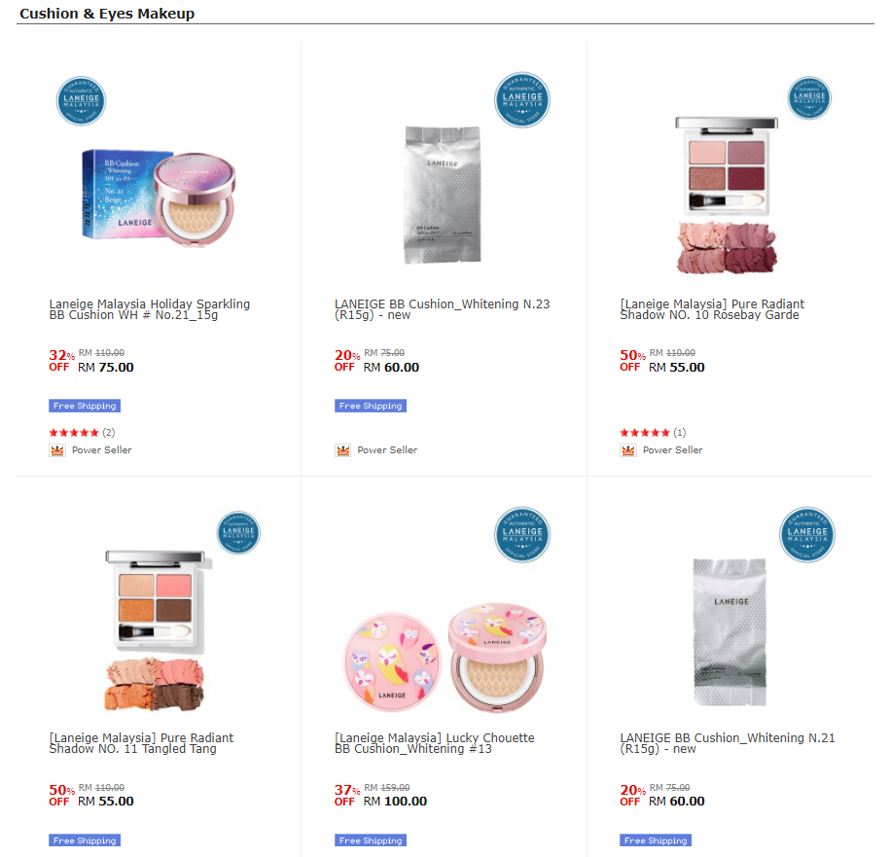Click the Laneige badge on Holiday Sparkling cushion
The width and height of the screenshot is (891, 857).
pos(82,100)
